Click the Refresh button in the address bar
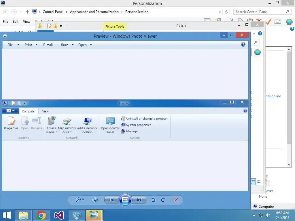The height and width of the screenshot is (221, 295). (226, 12)
